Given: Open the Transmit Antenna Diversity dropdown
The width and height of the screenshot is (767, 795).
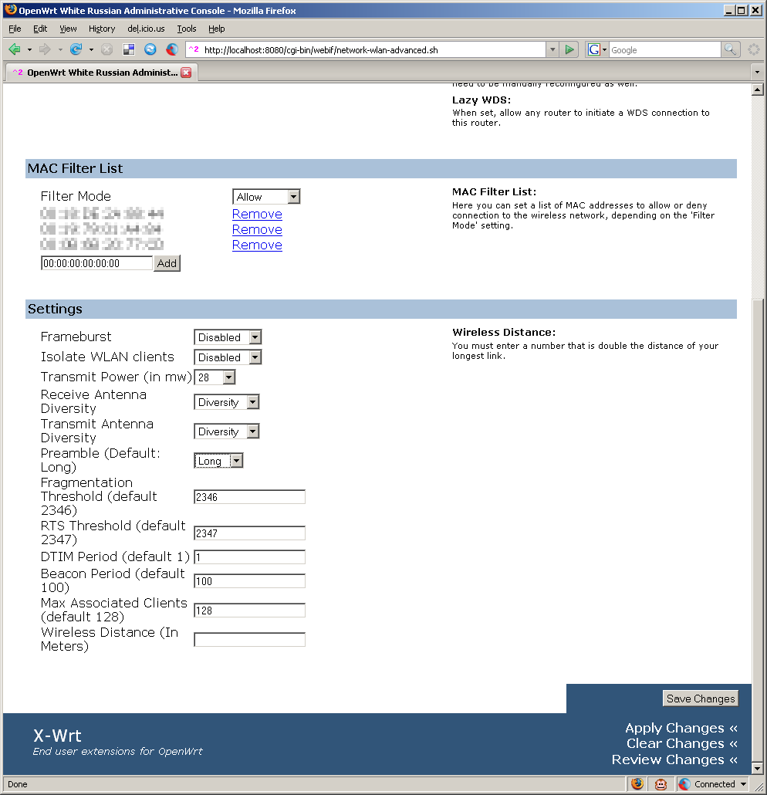Looking at the screenshot, I should (227, 431).
